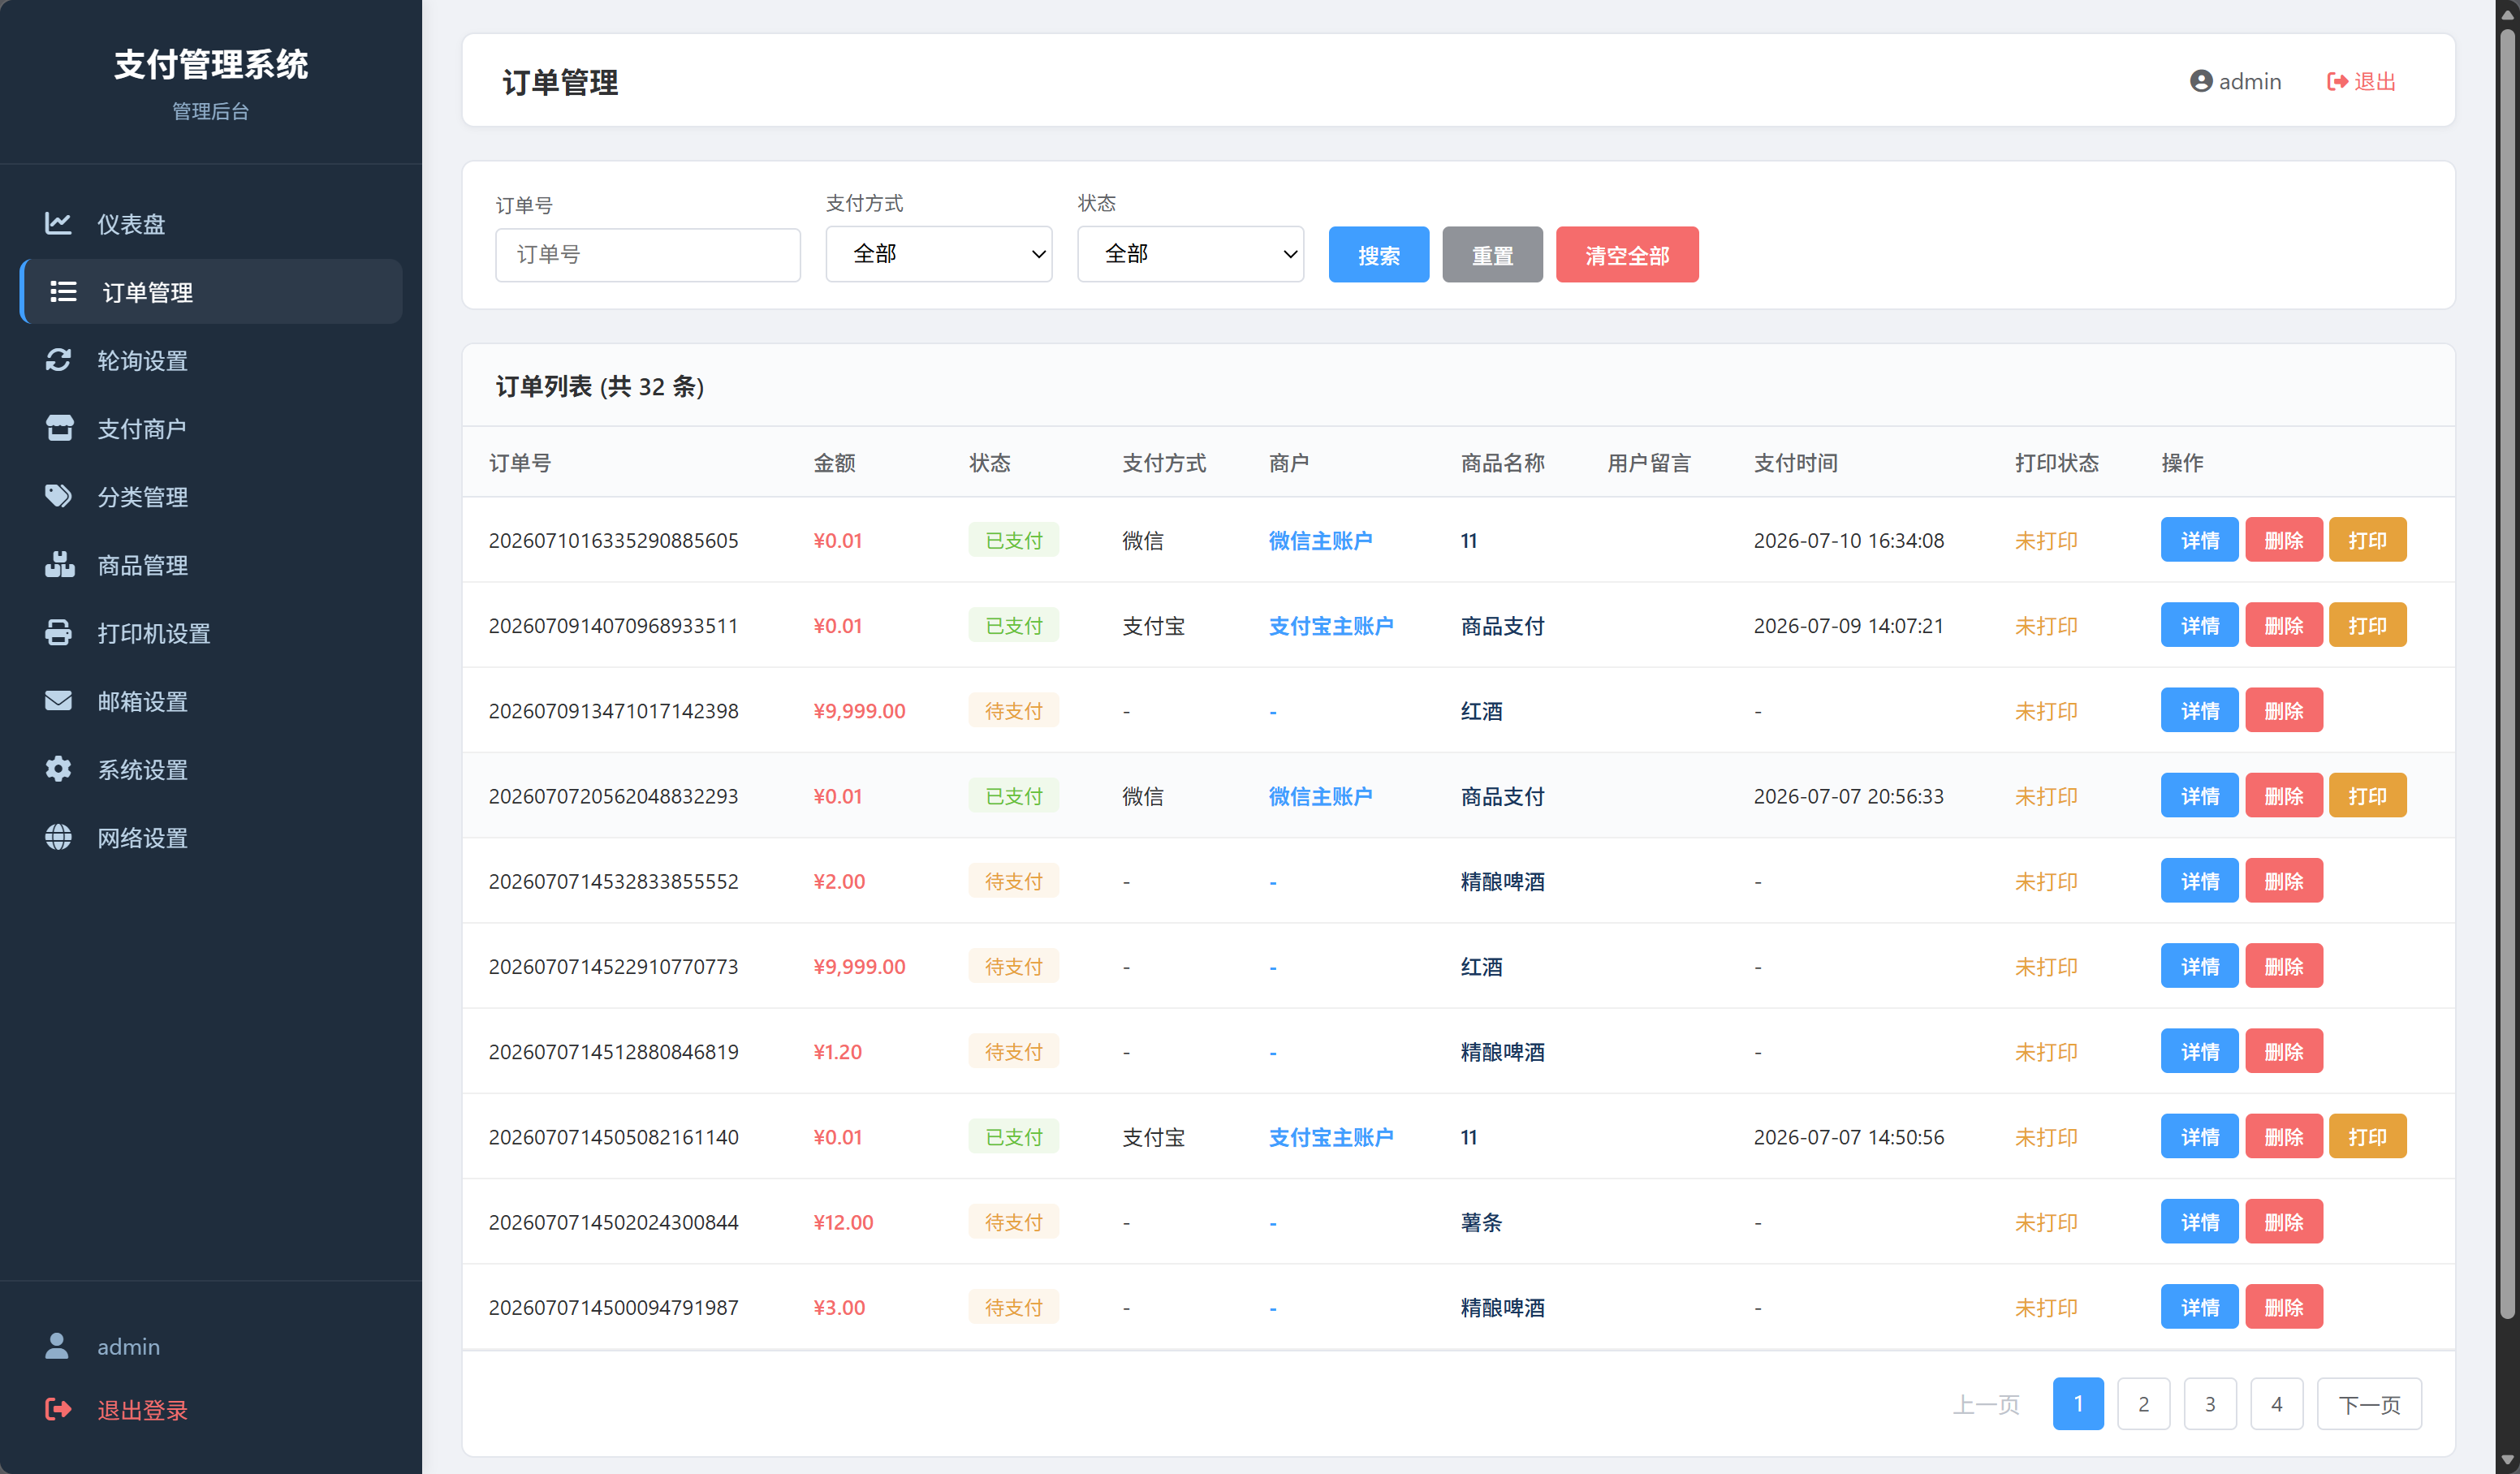Screen dimensions: 2520x1474
Task: Open details for order ending 0770773
Action: [2199, 966]
